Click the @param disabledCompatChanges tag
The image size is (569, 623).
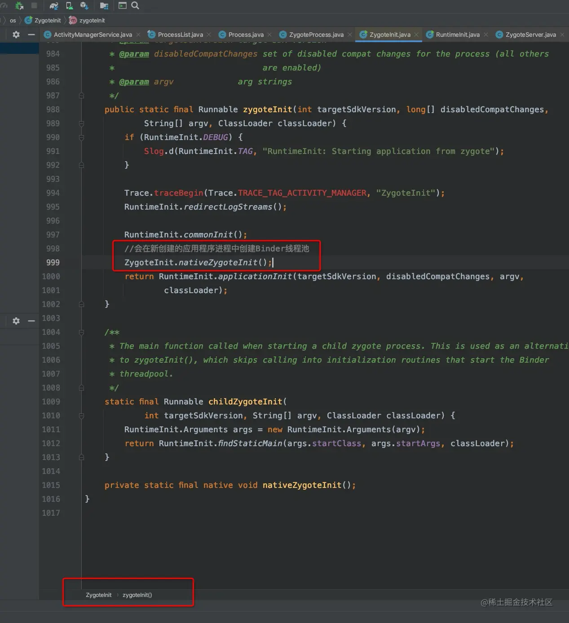coord(134,54)
